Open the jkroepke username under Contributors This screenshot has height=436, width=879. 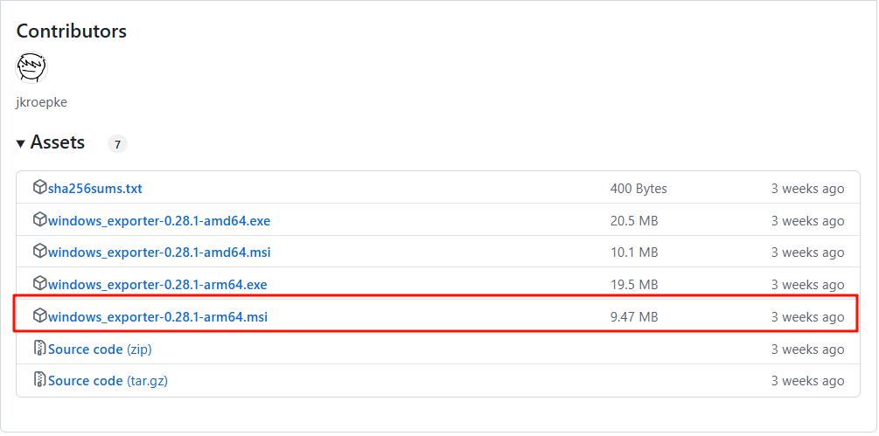(x=41, y=102)
